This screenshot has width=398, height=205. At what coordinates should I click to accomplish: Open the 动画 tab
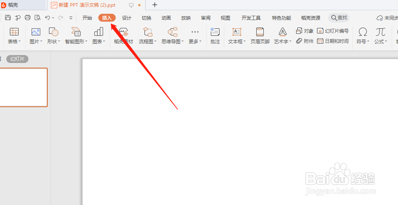pyautogui.click(x=166, y=18)
